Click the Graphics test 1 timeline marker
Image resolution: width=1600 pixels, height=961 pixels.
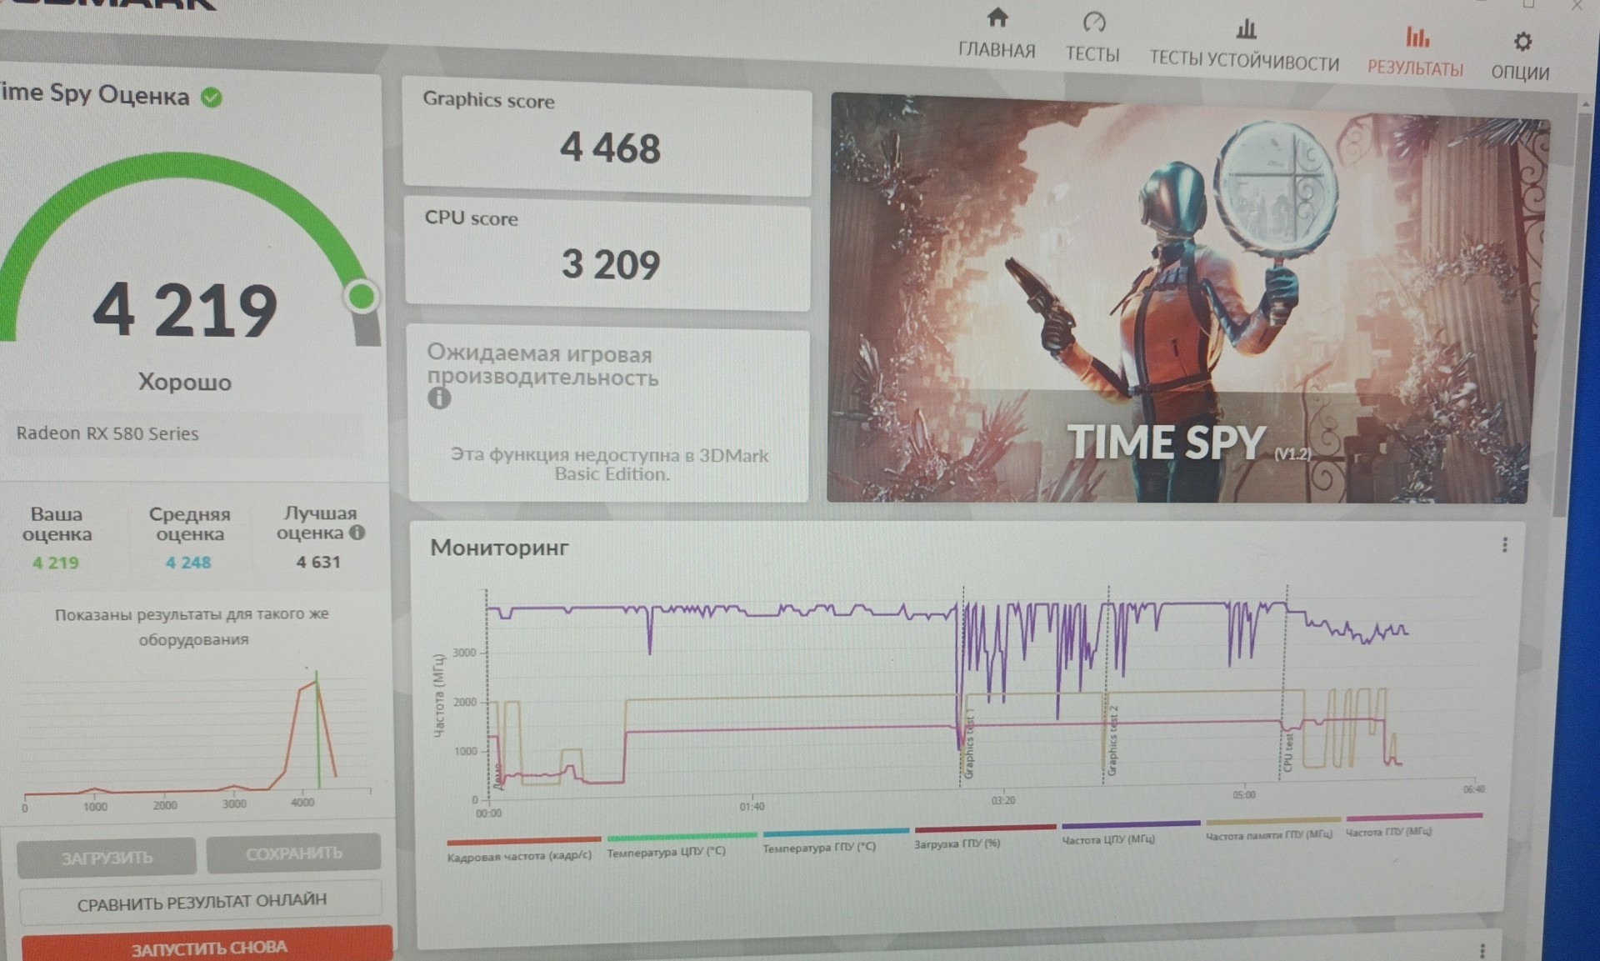coord(968,743)
